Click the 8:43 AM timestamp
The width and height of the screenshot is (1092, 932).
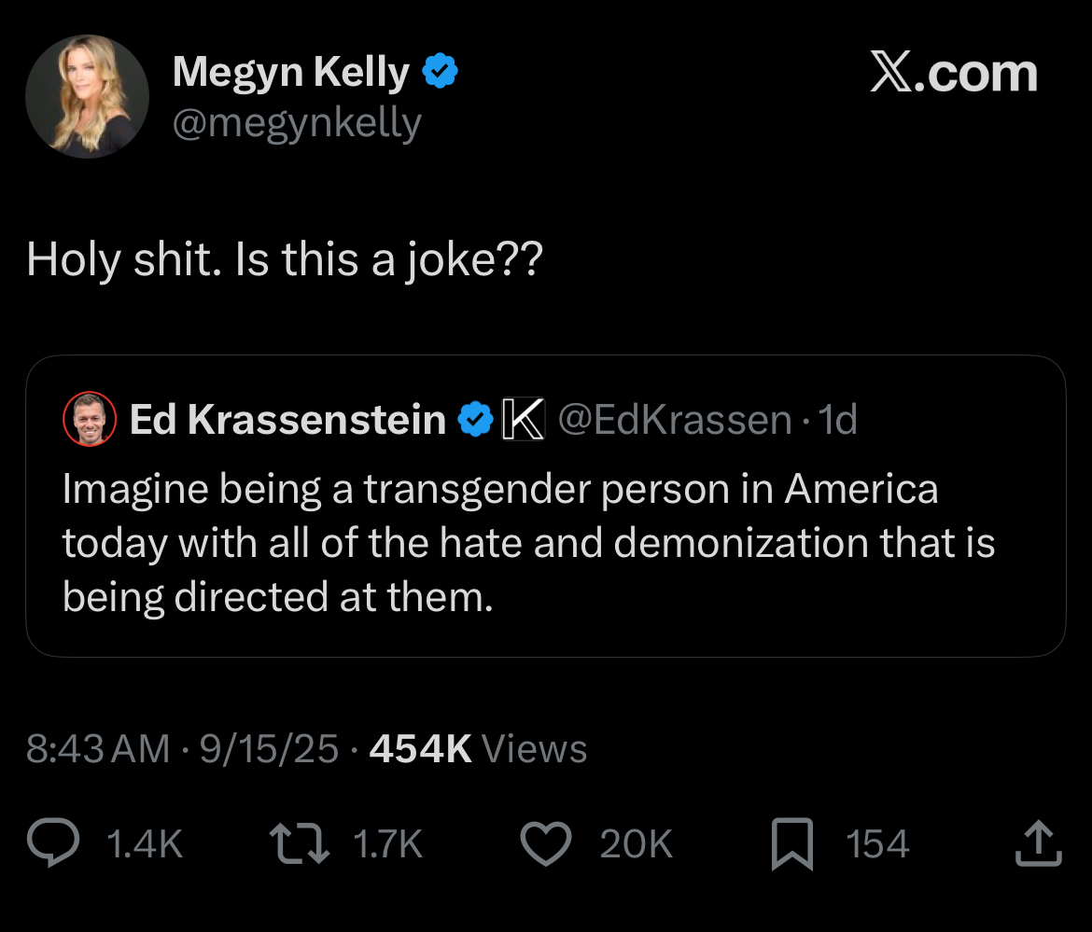[98, 749]
